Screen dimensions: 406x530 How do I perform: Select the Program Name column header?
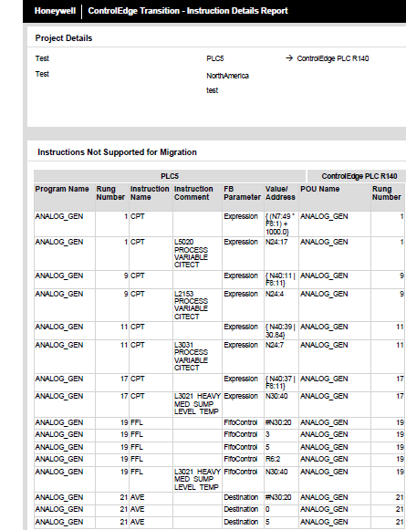coord(62,189)
